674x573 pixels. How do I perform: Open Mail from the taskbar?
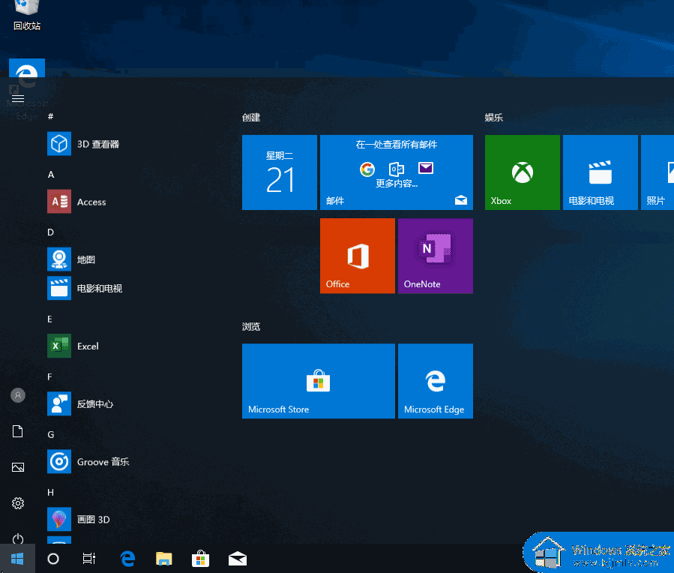[237, 559]
